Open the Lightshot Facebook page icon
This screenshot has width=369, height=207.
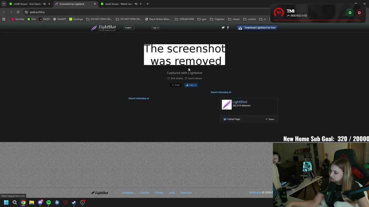pyautogui.click(x=228, y=28)
